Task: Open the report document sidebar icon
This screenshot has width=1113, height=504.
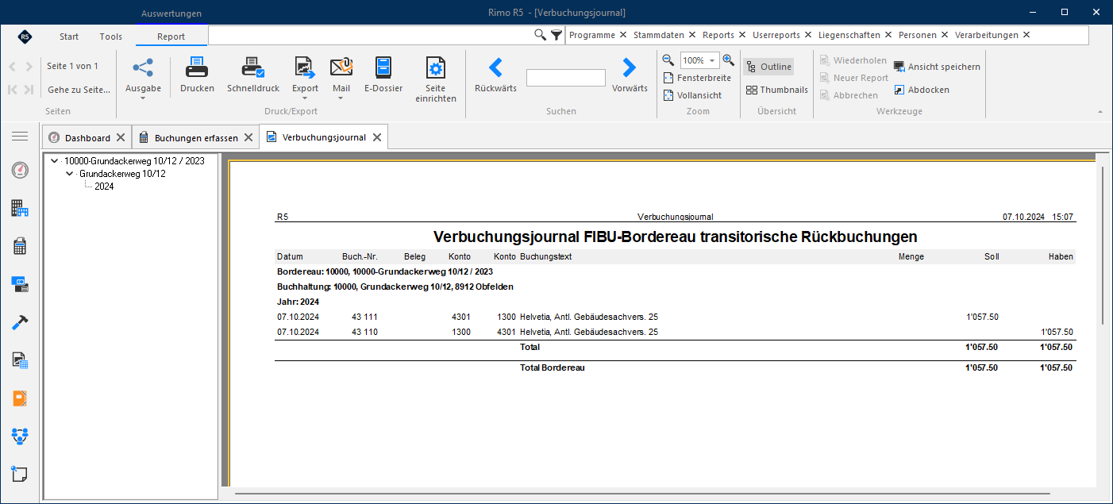Action: pyautogui.click(x=20, y=360)
